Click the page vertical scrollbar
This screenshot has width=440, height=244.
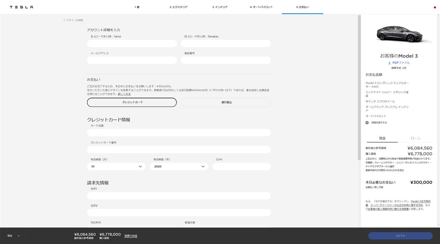pyautogui.click(x=359, y=88)
